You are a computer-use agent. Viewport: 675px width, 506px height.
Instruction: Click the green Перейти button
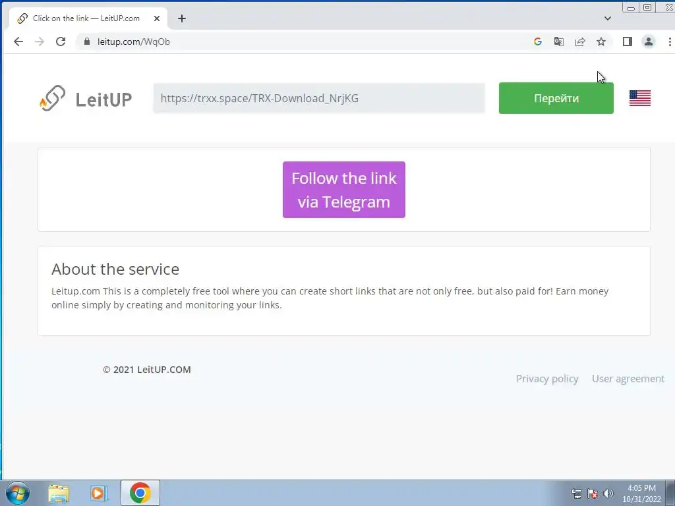556,98
